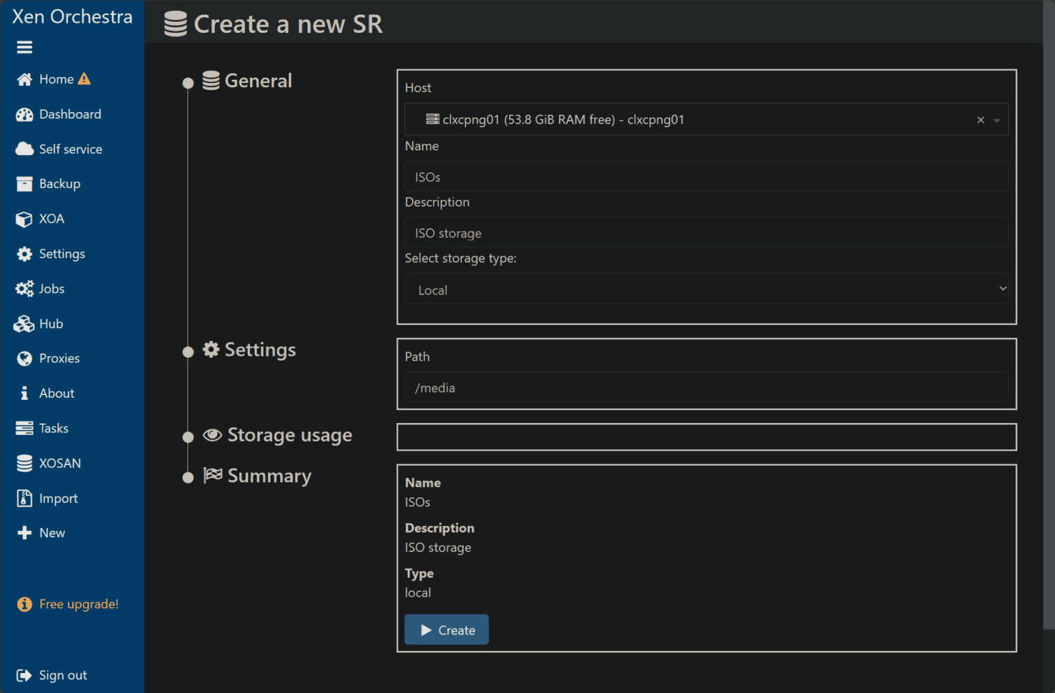Click the Create button
Image resolution: width=1055 pixels, height=693 pixels.
pyautogui.click(x=446, y=629)
